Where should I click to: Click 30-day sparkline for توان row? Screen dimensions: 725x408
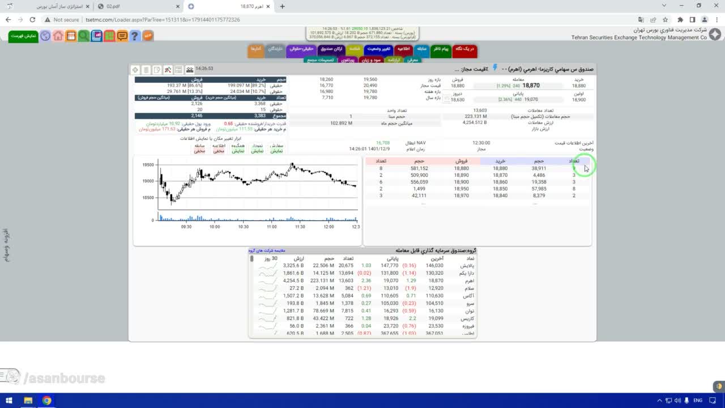click(x=267, y=311)
